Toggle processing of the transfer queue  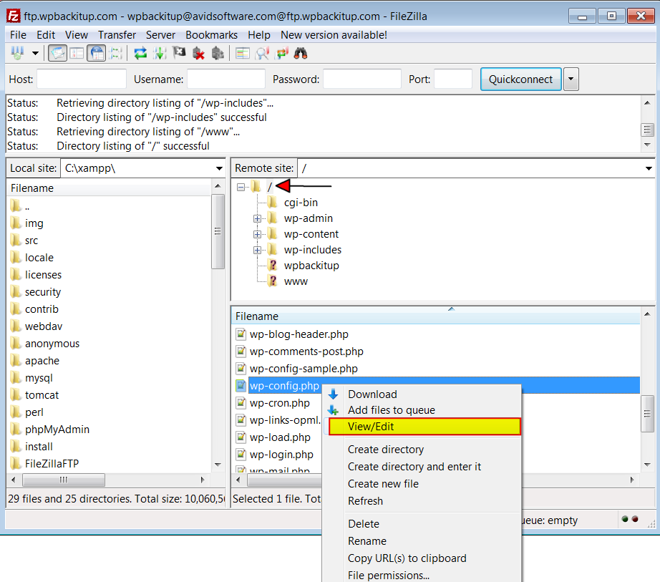pyautogui.click(x=160, y=54)
